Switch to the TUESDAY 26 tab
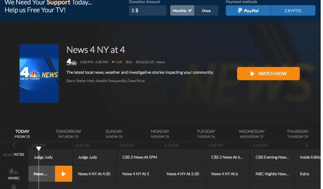The height and width of the screenshot is (189, 323). pos(206,134)
